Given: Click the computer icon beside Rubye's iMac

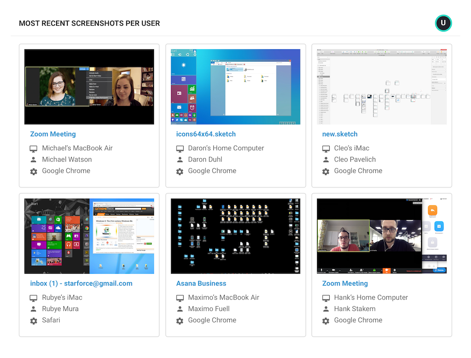Looking at the screenshot, I should (x=33, y=298).
